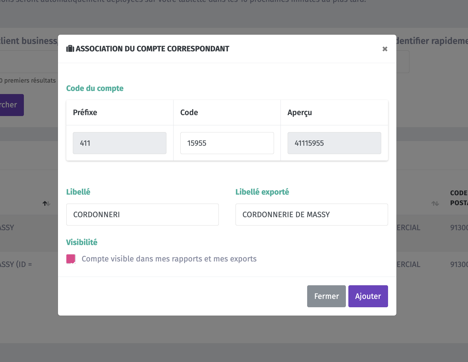Click the Aperçu preview field 41115955
468x362 pixels.
click(334, 143)
